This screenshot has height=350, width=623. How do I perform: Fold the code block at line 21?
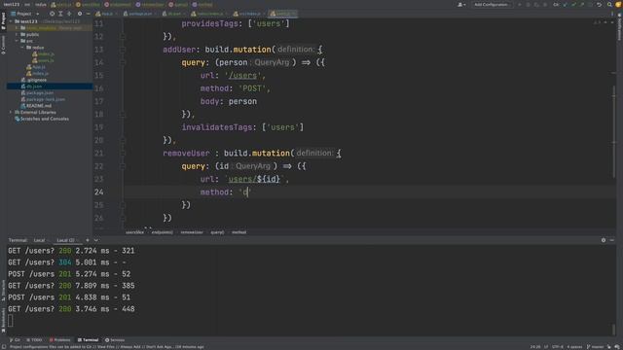(123, 154)
